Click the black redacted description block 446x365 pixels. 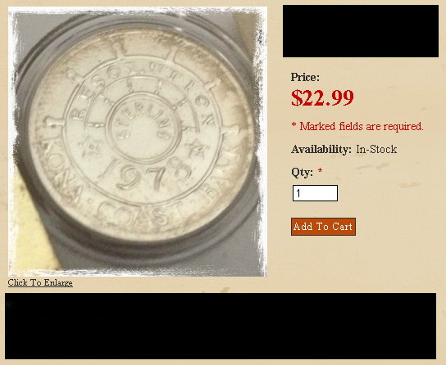click(221, 326)
